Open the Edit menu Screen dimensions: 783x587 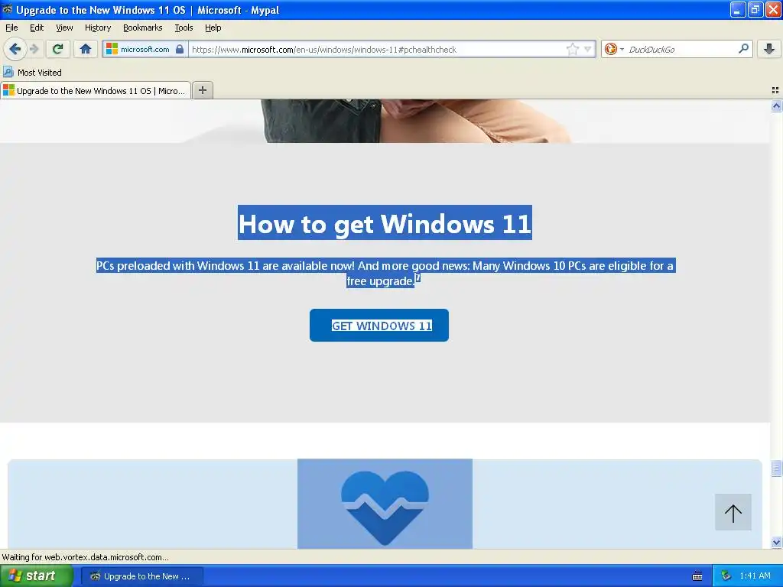37,28
